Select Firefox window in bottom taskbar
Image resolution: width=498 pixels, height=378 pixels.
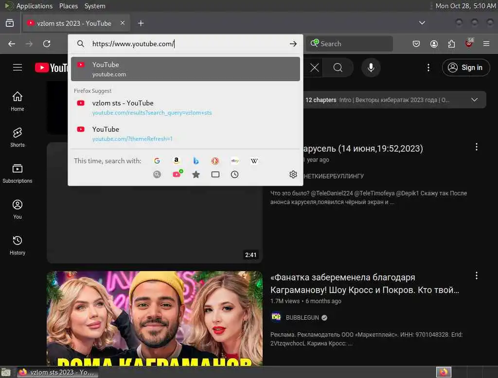point(57,372)
